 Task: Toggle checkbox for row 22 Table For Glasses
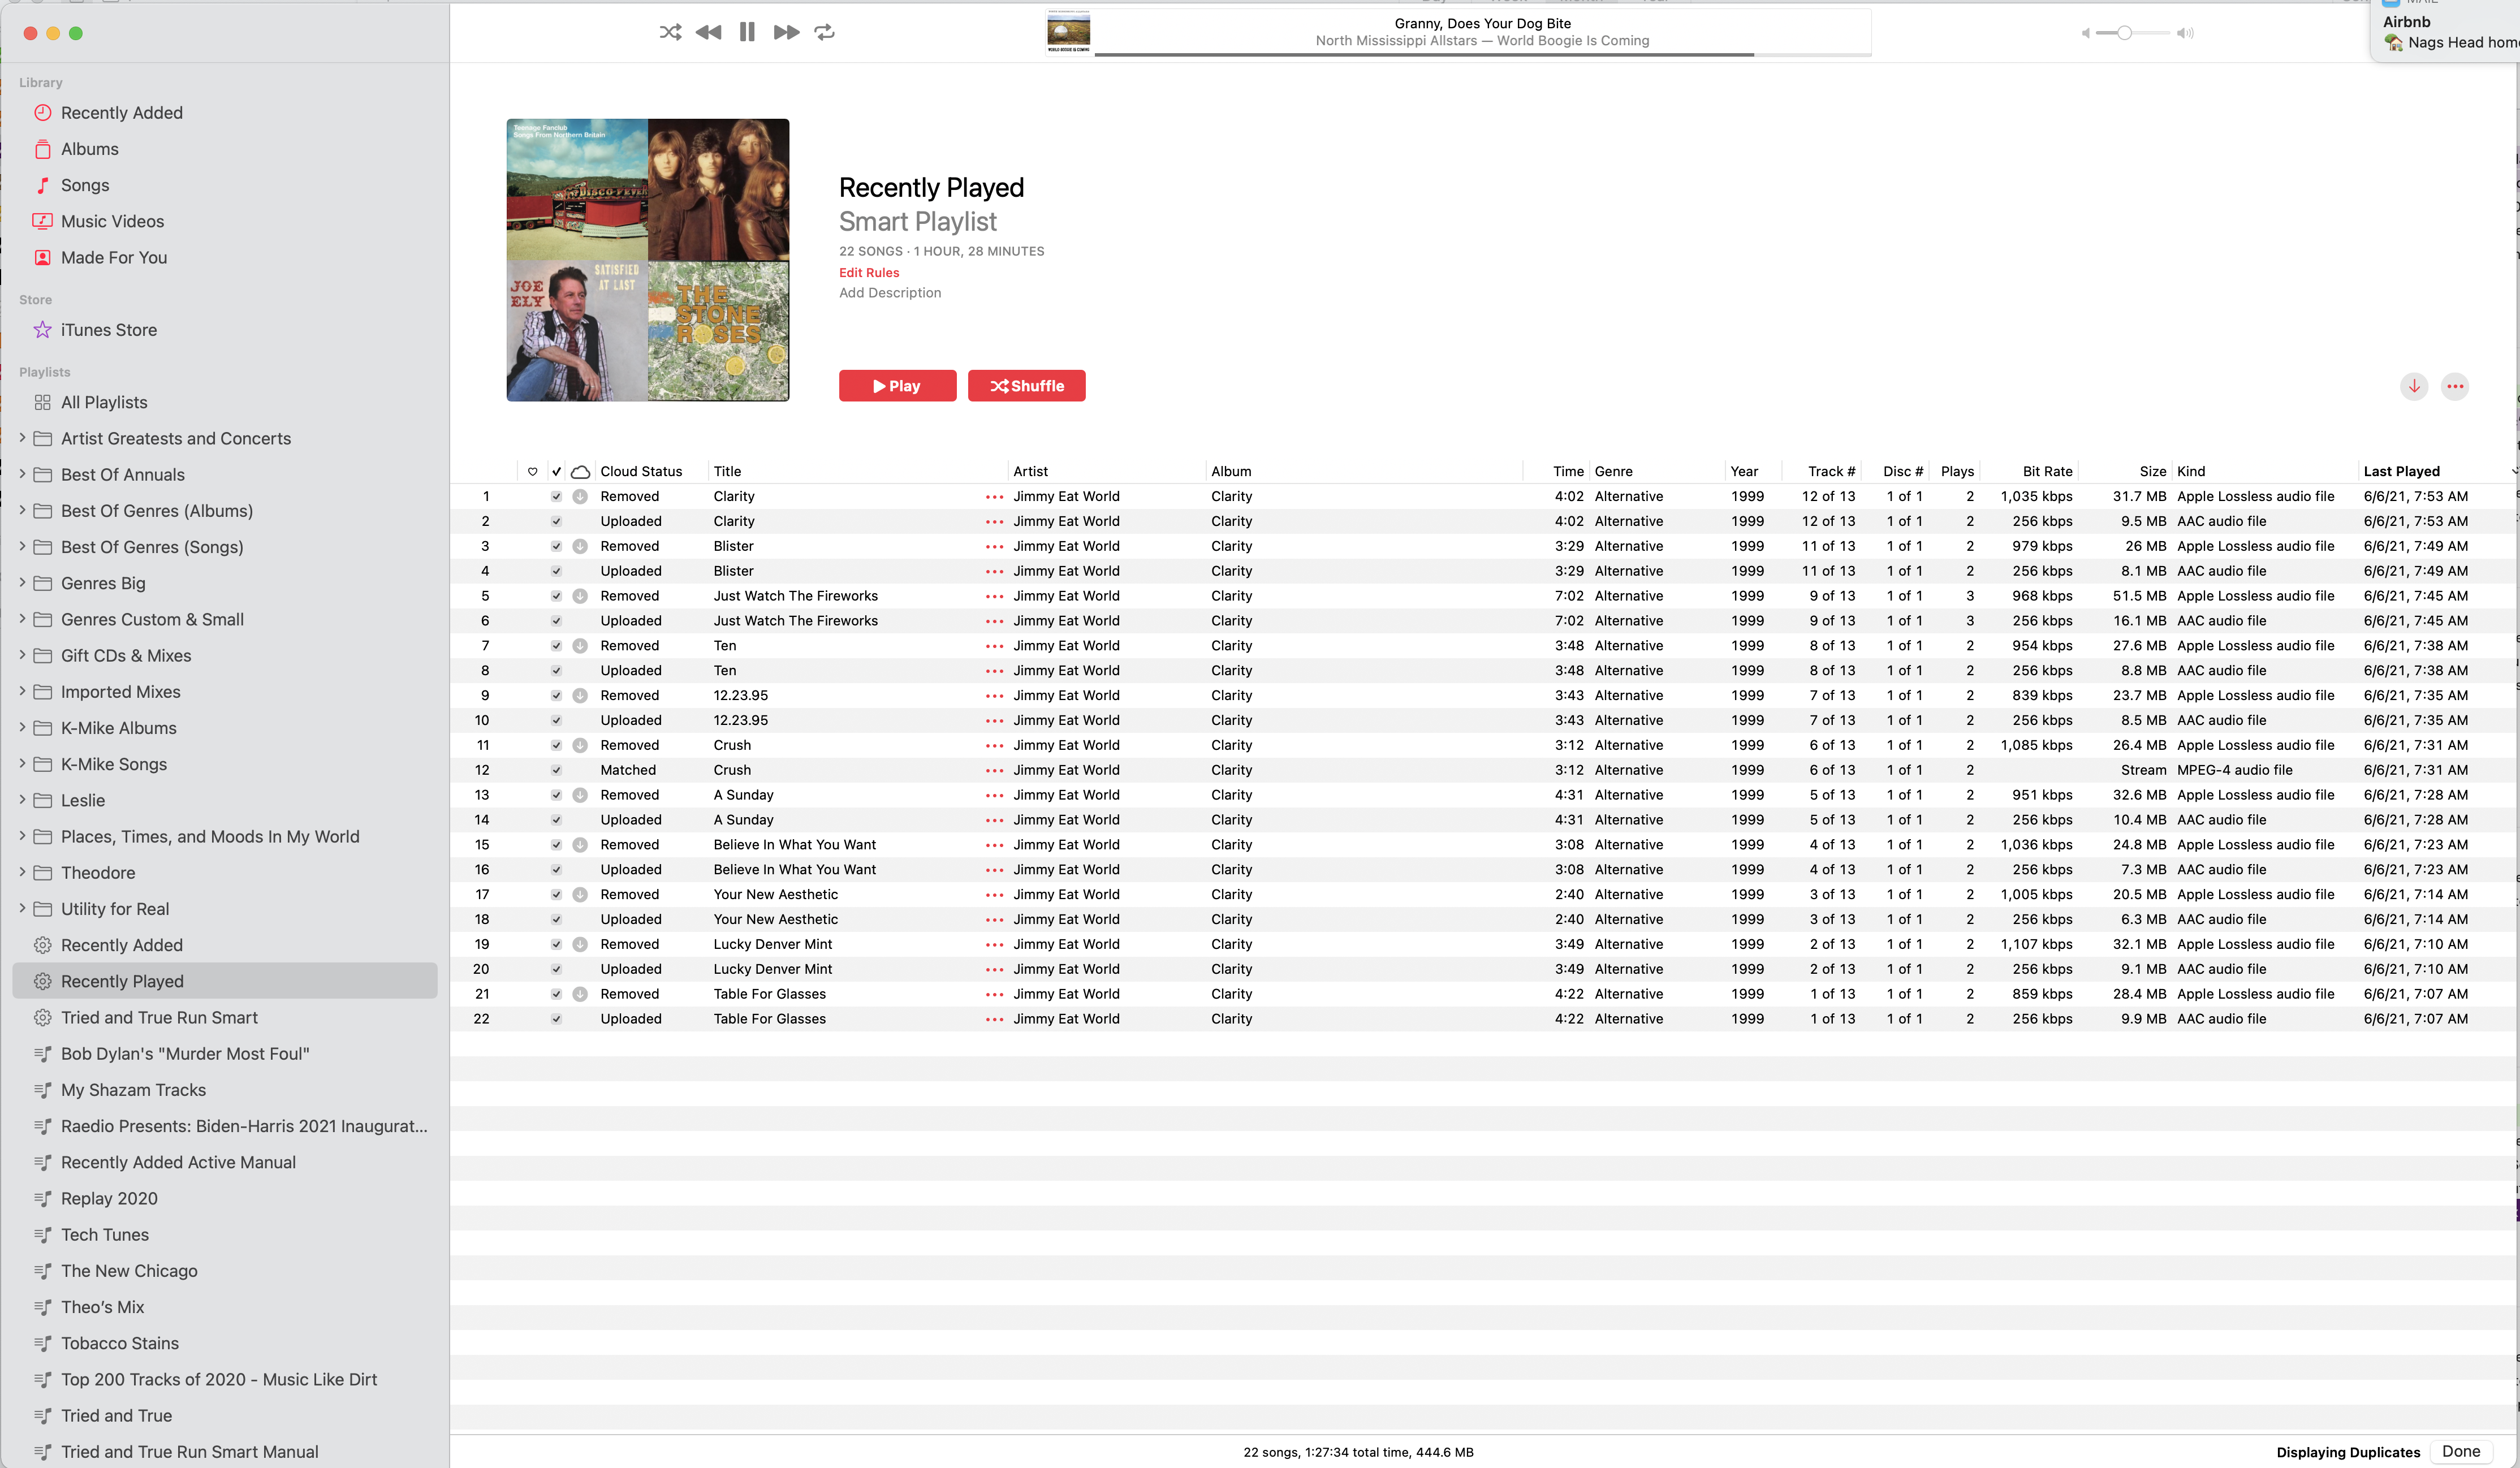557,1019
